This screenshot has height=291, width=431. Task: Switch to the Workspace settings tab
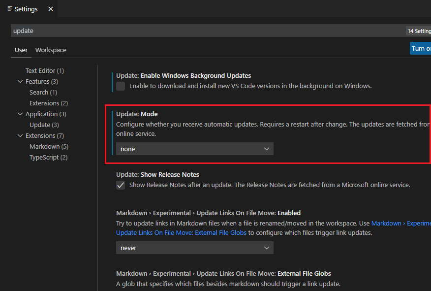[x=51, y=50]
